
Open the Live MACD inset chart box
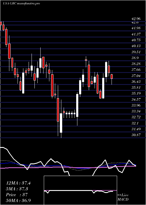pyautogui.click(x=80, y=190)
